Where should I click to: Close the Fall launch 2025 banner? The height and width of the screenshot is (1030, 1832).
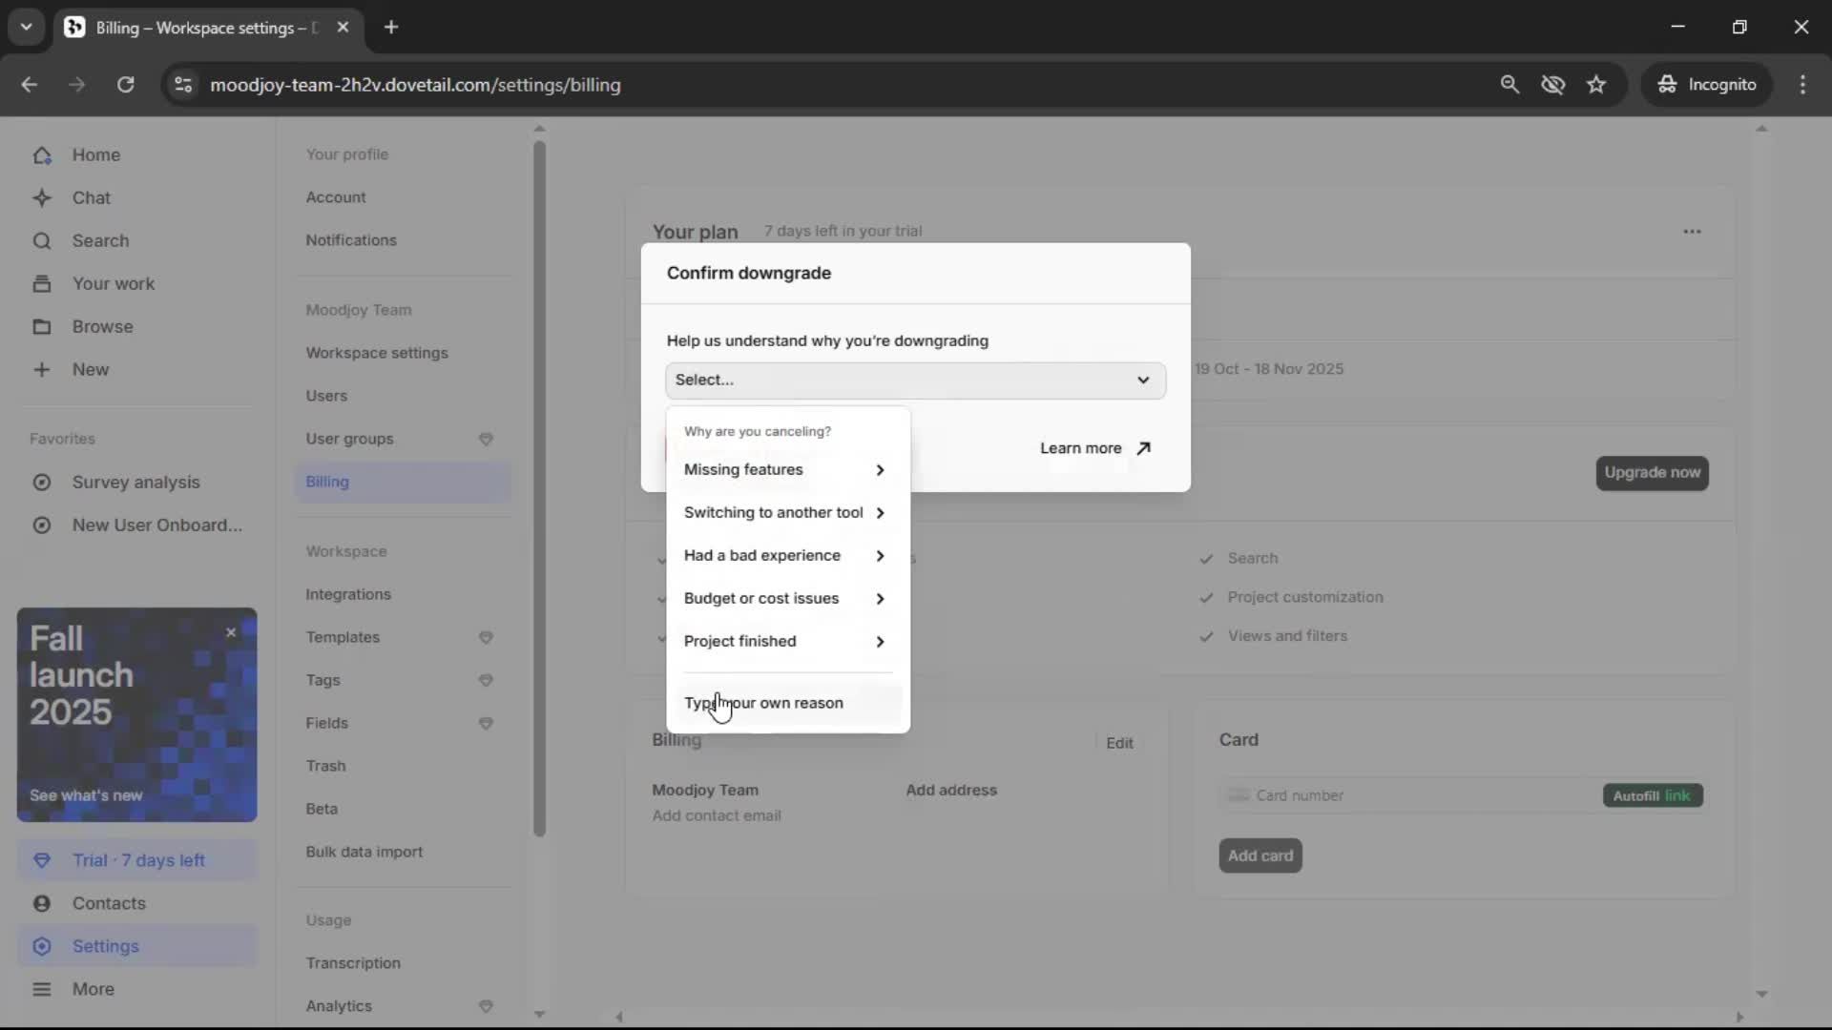click(x=231, y=632)
